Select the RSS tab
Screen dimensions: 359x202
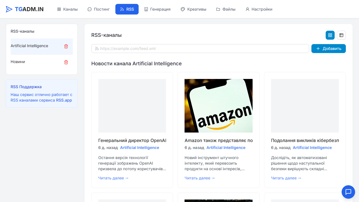(x=127, y=9)
